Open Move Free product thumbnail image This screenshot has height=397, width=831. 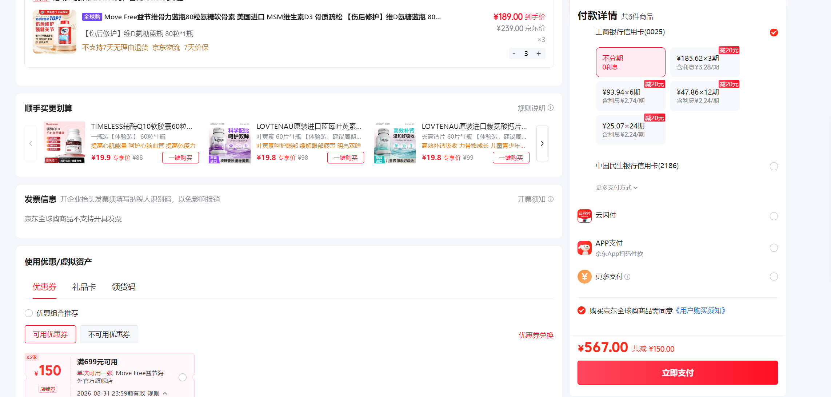(x=55, y=32)
